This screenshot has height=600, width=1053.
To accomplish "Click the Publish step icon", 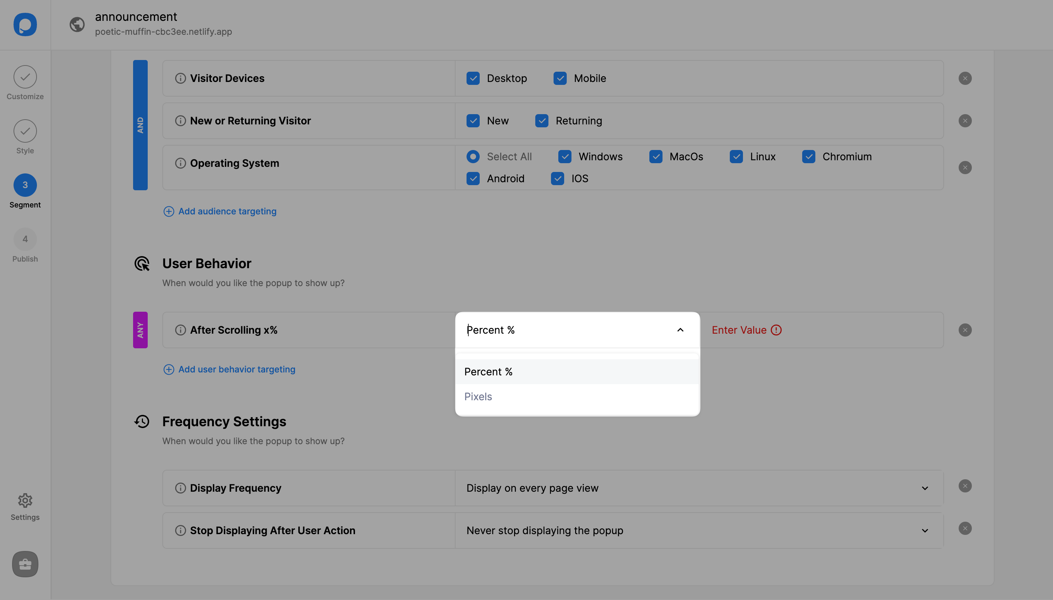I will 25,240.
